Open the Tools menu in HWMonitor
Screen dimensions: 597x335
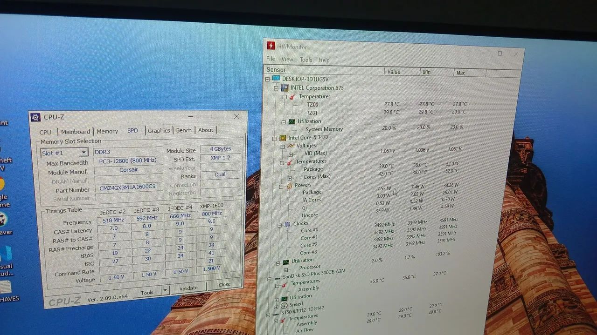(306, 60)
